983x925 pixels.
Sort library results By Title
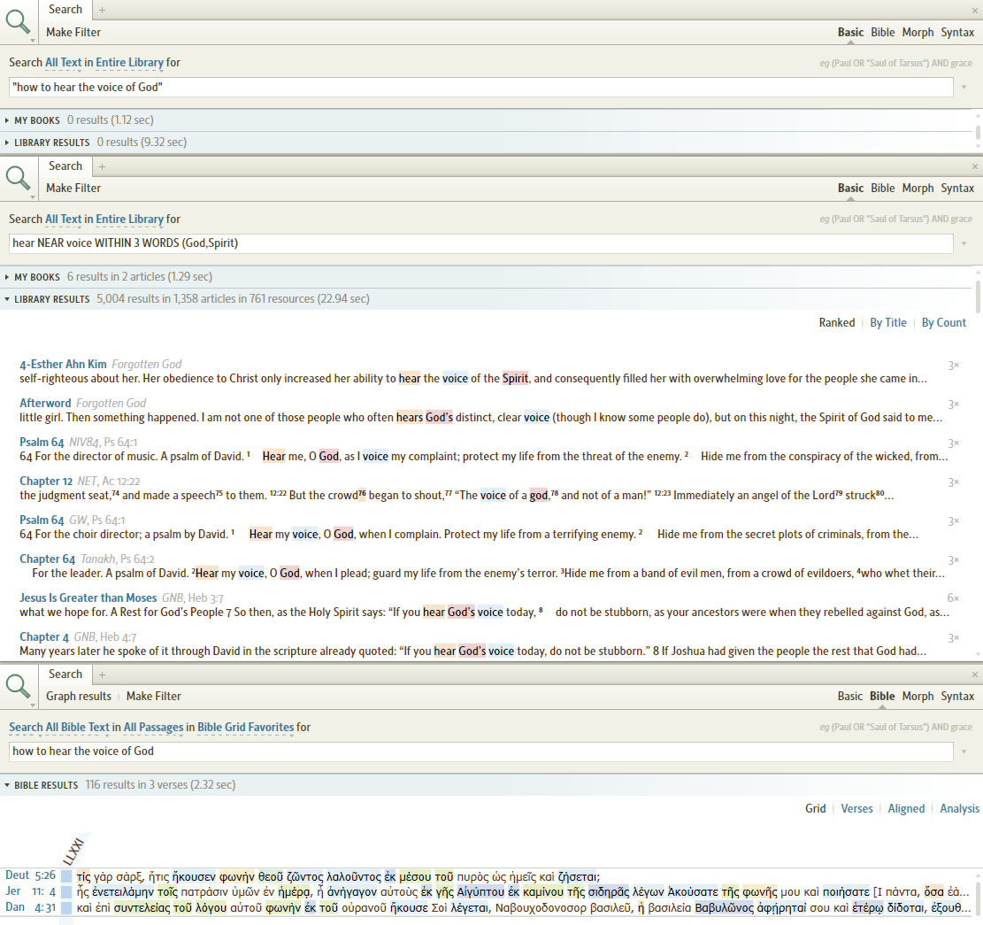coord(888,323)
